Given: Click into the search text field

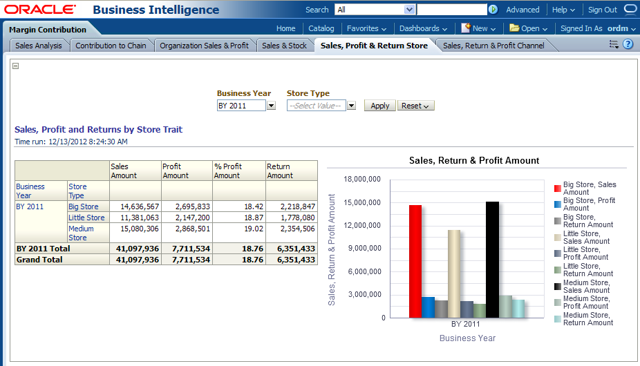Looking at the screenshot, I should pos(451,10).
